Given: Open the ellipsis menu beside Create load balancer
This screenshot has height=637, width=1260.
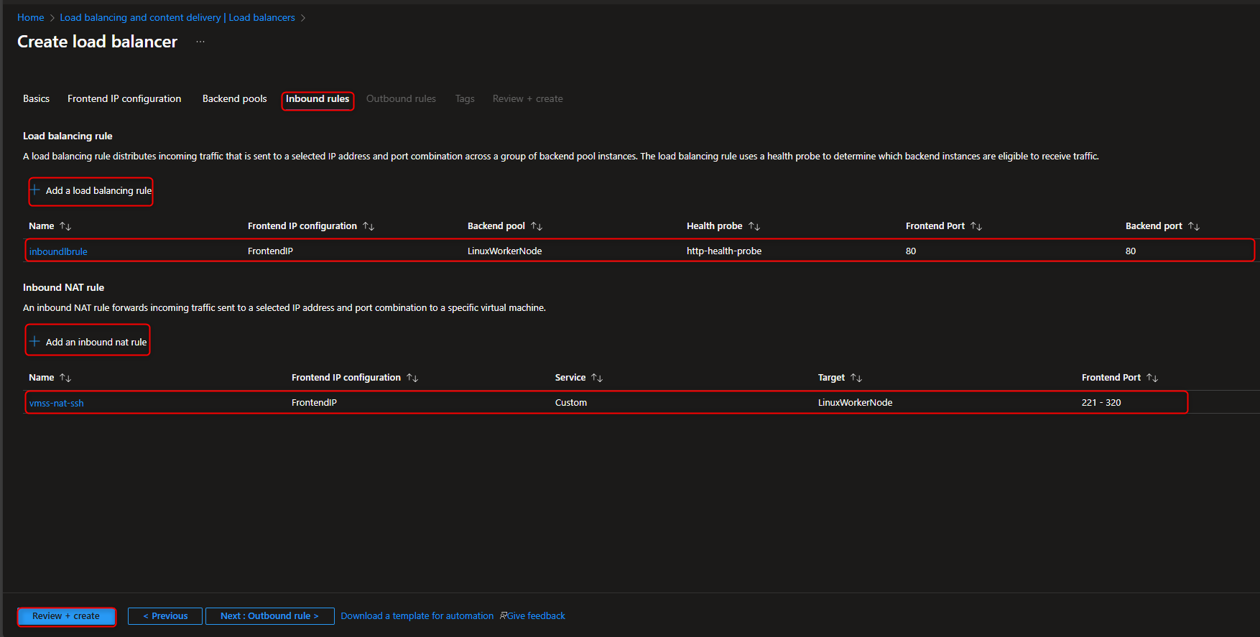Looking at the screenshot, I should pos(200,42).
